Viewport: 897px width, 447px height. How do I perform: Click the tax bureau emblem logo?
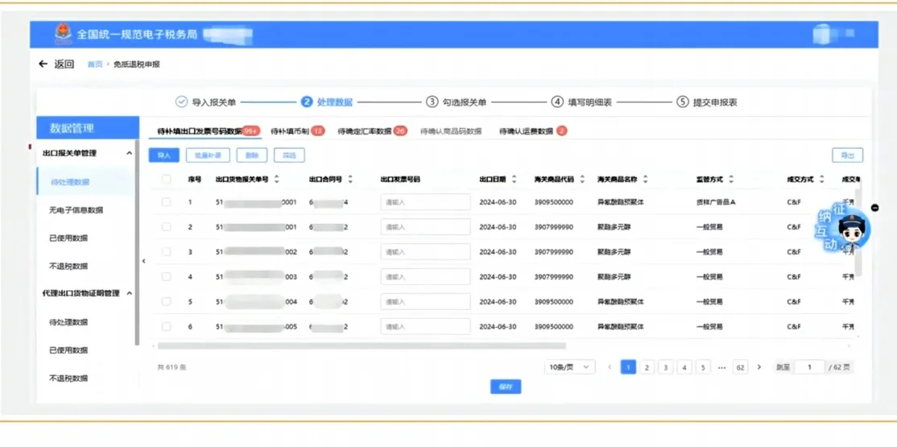(64, 35)
